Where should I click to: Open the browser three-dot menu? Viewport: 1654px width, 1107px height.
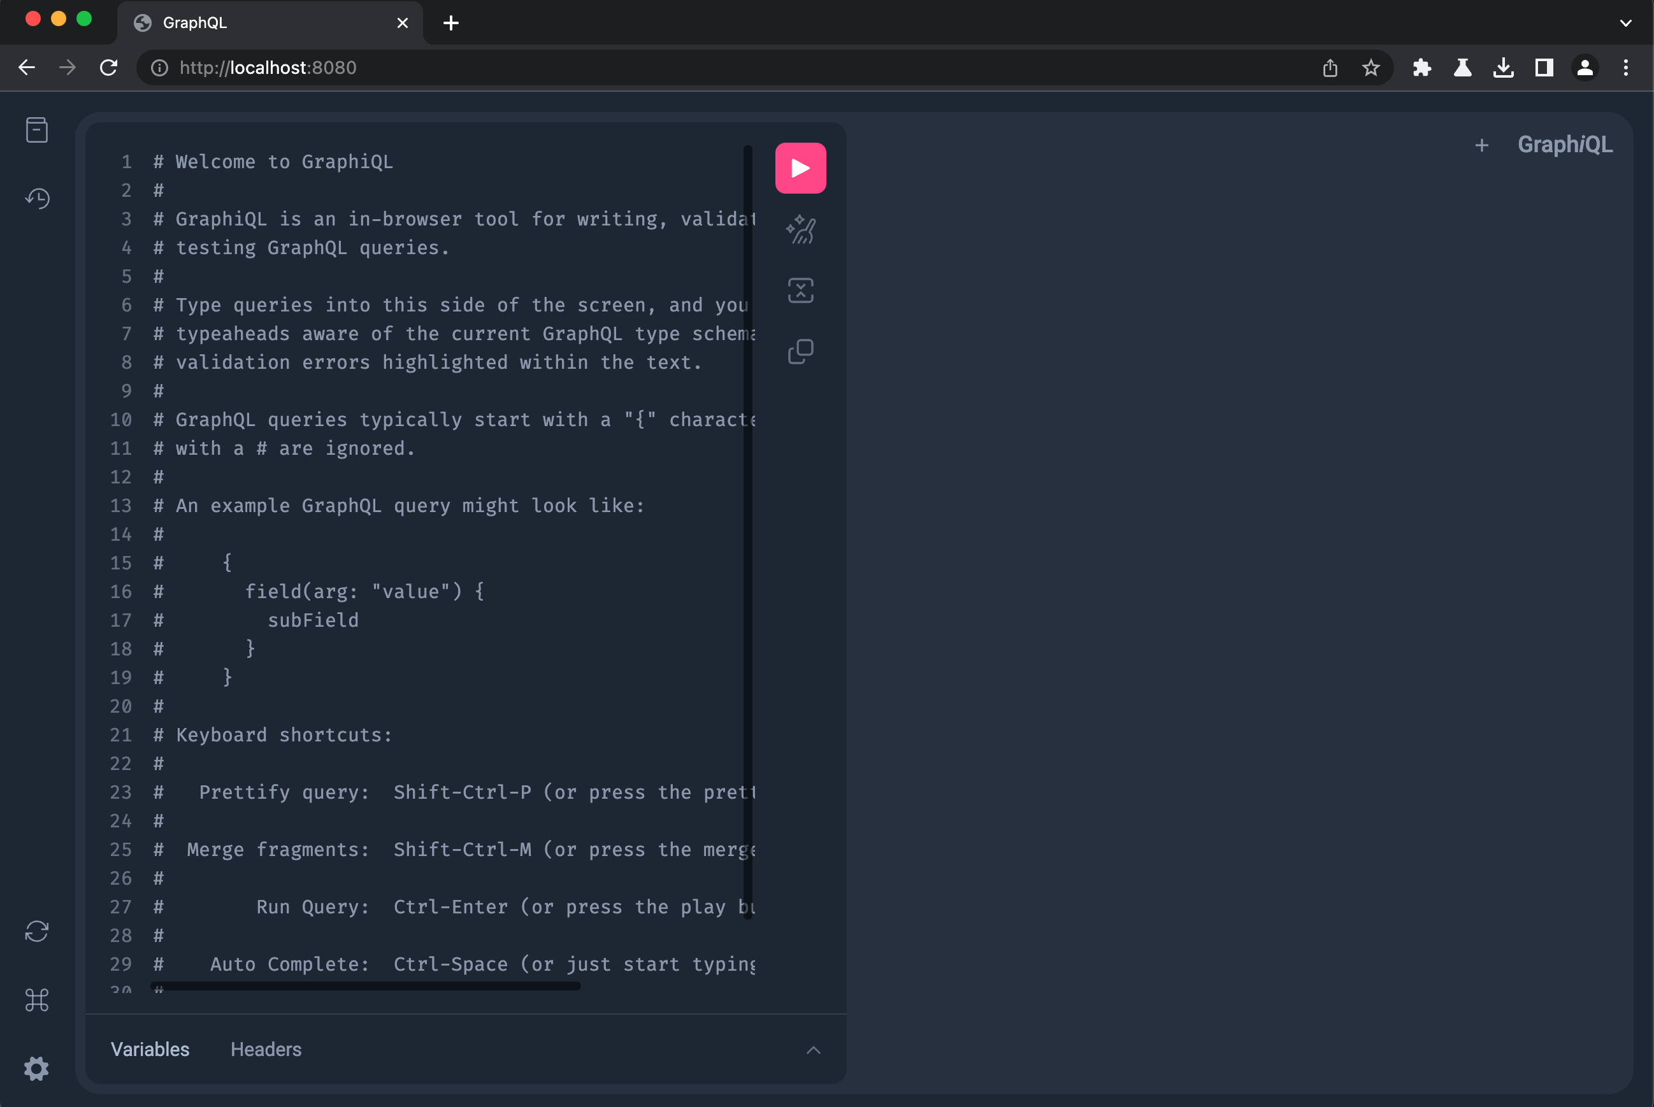pyautogui.click(x=1625, y=68)
